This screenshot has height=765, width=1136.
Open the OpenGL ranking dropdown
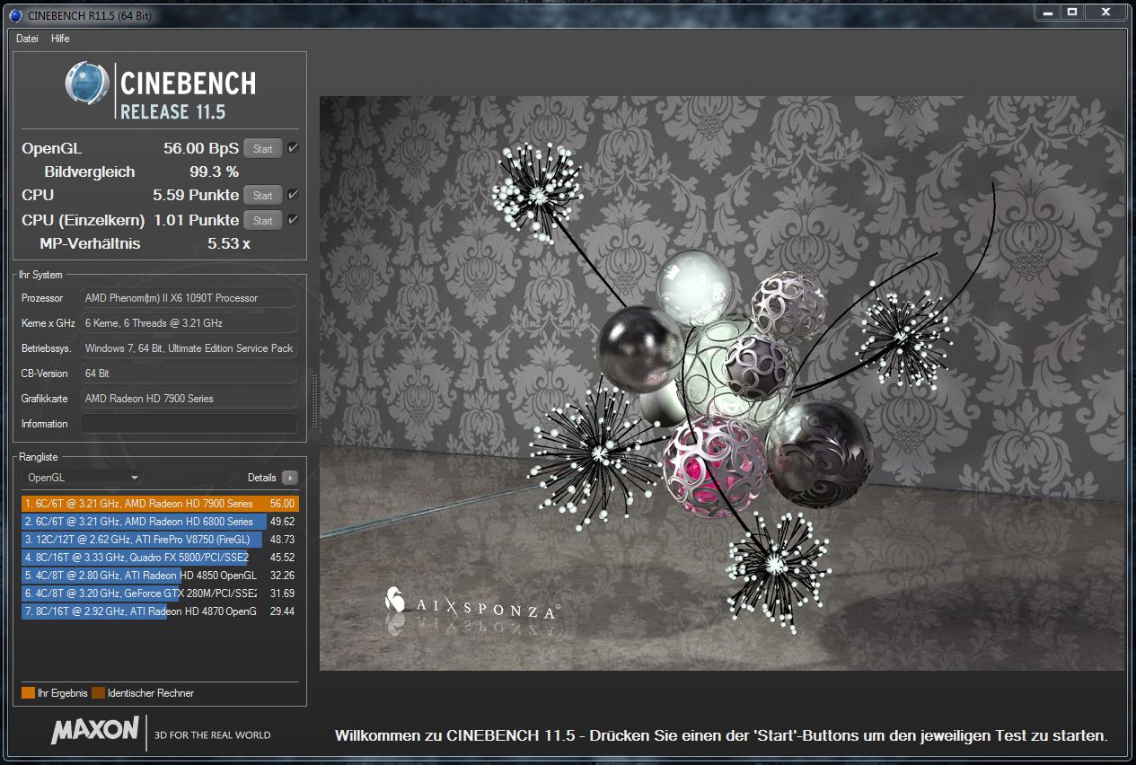[x=83, y=478]
